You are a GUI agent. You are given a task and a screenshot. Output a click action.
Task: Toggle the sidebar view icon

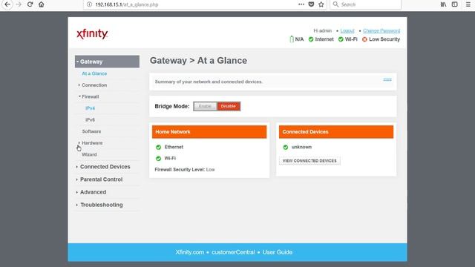pos(455,4)
